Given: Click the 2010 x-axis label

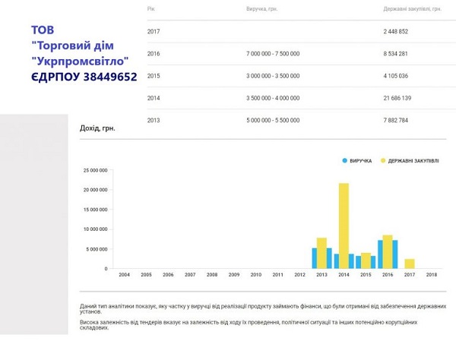Looking at the screenshot, I should pyautogui.click(x=256, y=275).
